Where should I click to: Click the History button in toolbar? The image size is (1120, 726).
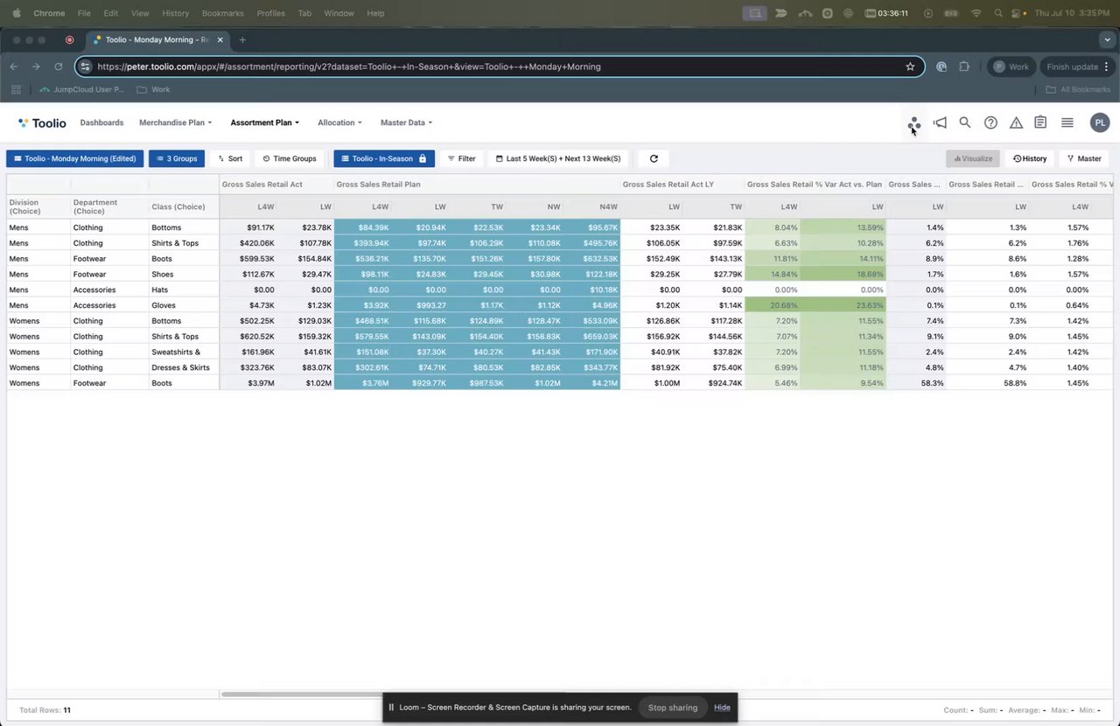click(1030, 158)
